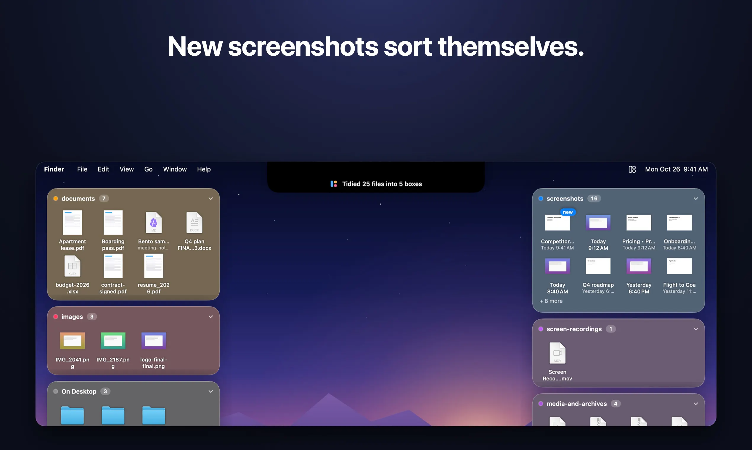Open the Q4 roadmap screenshot thumbnail
This screenshot has width=752, height=450.
(598, 266)
